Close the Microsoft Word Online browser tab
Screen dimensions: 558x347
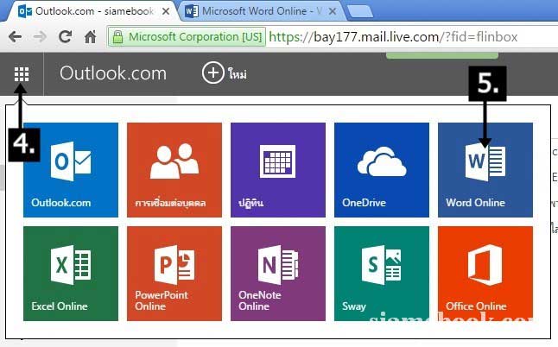coord(332,11)
